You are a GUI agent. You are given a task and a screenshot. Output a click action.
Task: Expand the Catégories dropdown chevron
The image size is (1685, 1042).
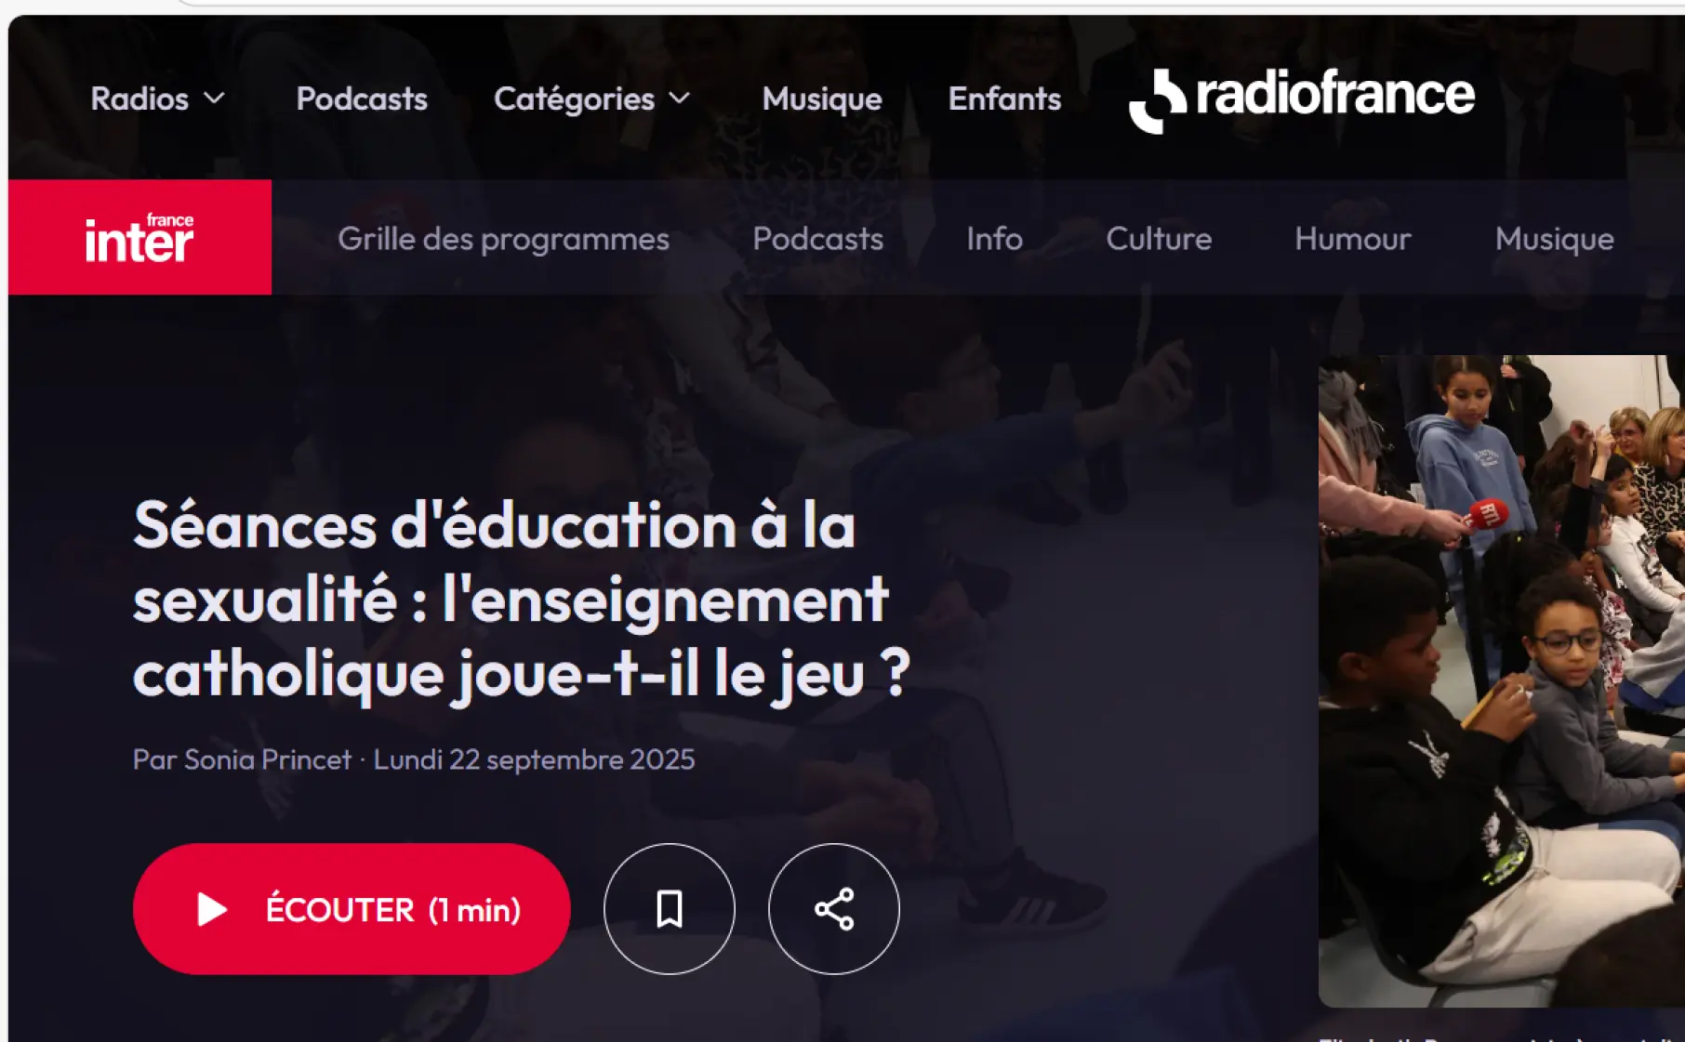[681, 99]
